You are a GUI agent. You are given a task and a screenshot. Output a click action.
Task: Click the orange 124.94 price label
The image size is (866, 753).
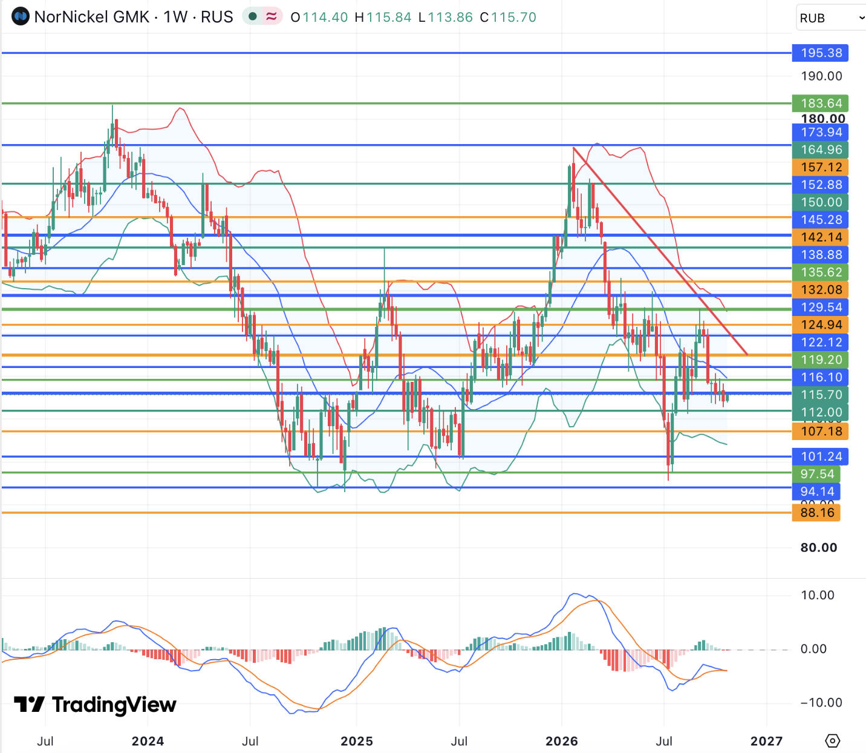tap(821, 324)
